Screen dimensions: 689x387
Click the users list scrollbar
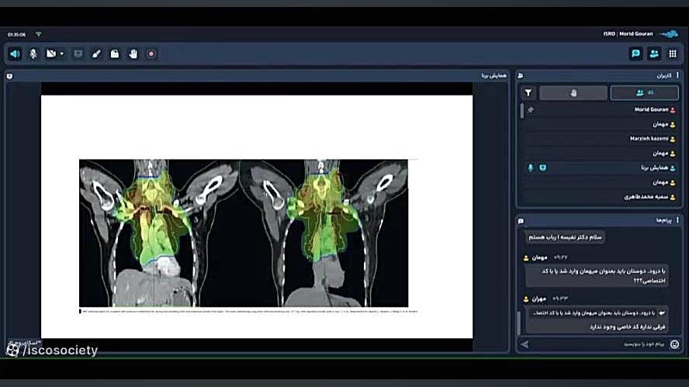click(522, 111)
